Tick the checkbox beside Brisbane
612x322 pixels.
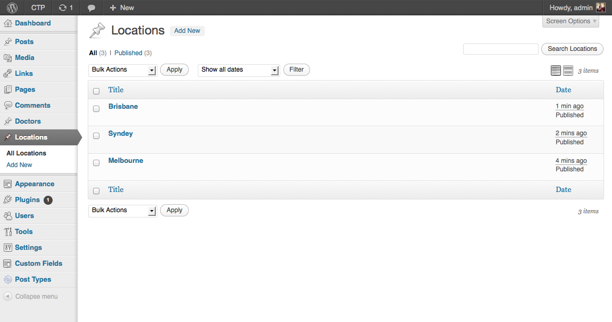(x=96, y=109)
